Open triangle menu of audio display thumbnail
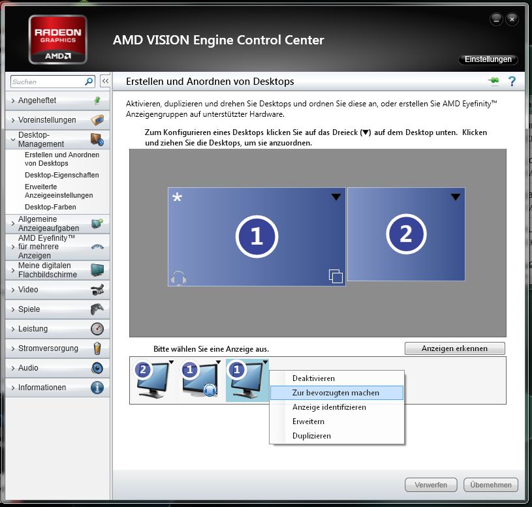The height and width of the screenshot is (507, 532). click(218, 362)
